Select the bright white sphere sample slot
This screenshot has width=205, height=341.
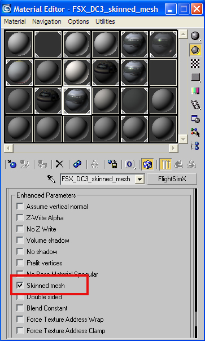[77, 72]
